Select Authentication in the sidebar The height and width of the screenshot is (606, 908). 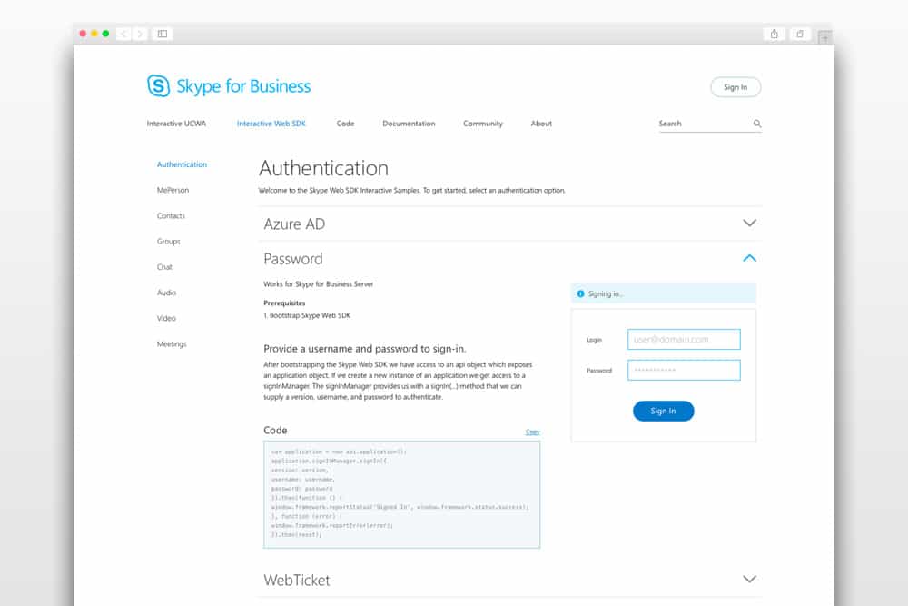182,164
